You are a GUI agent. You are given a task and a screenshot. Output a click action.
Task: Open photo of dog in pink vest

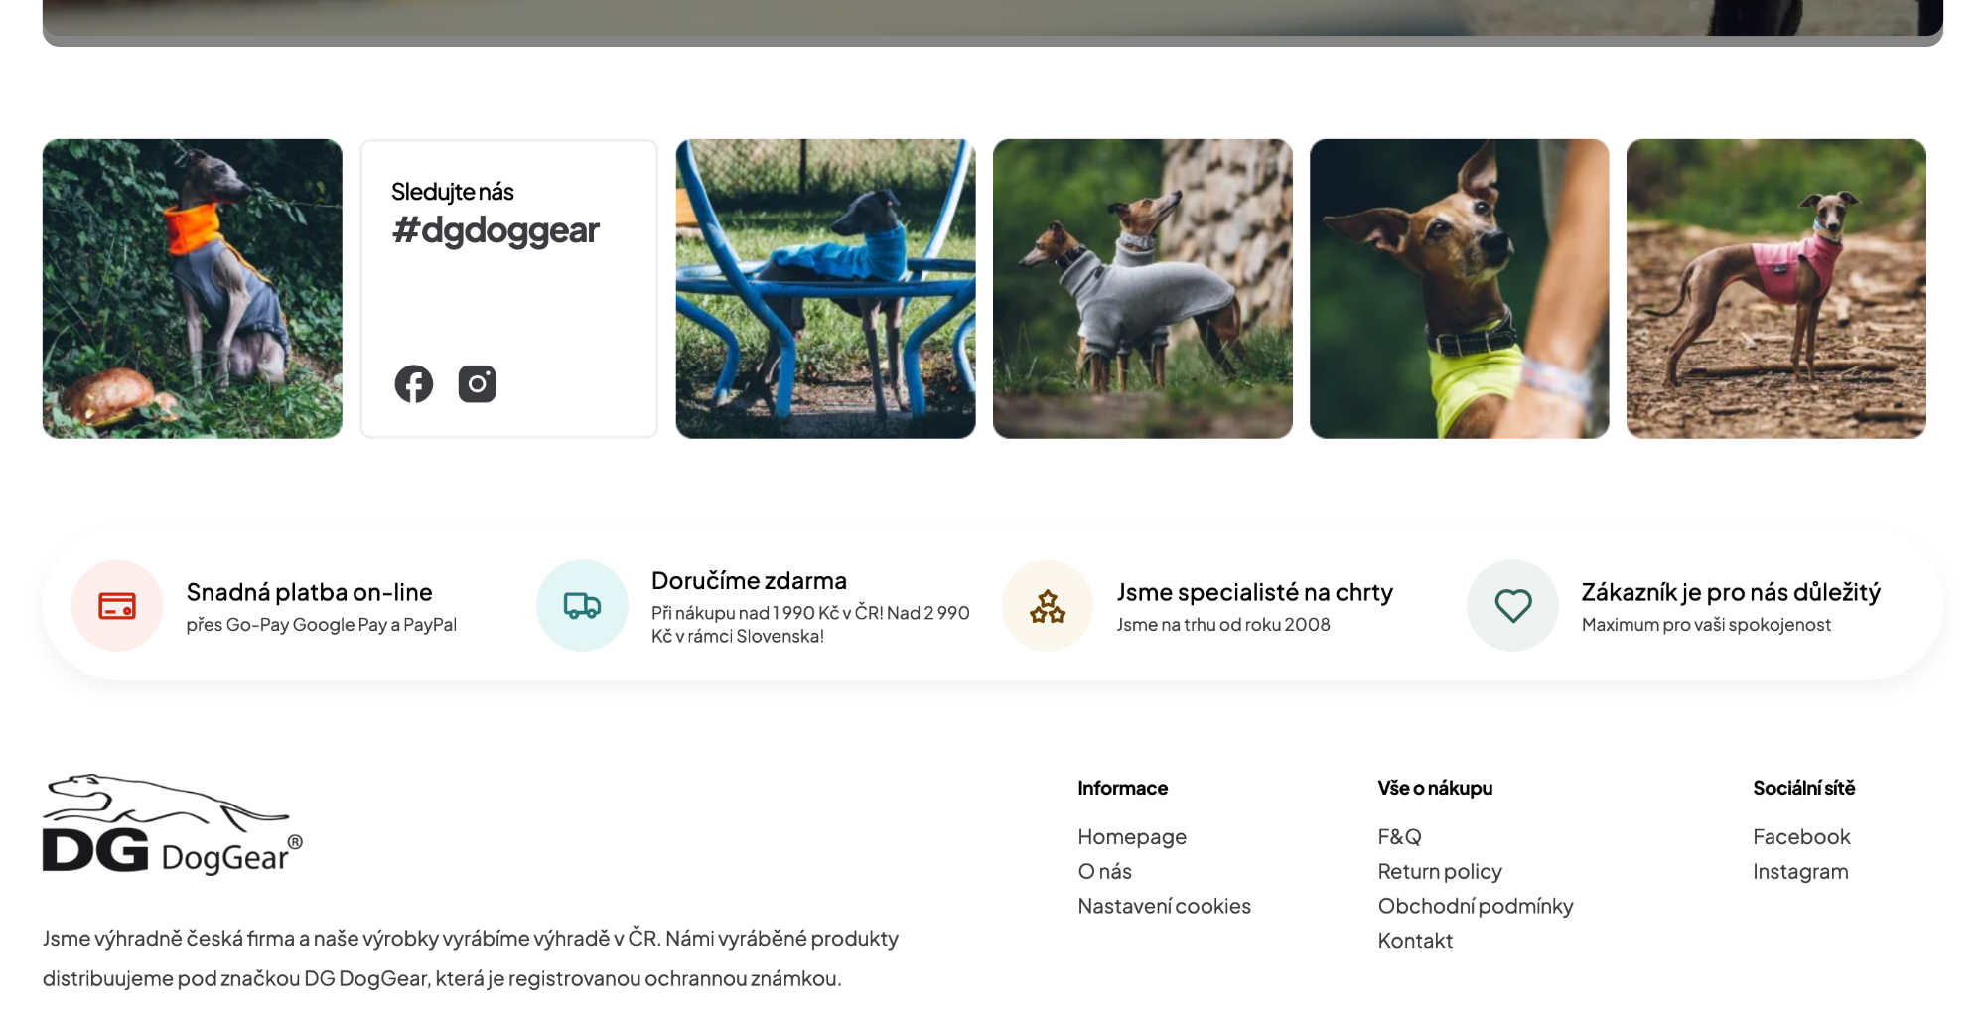click(1775, 288)
